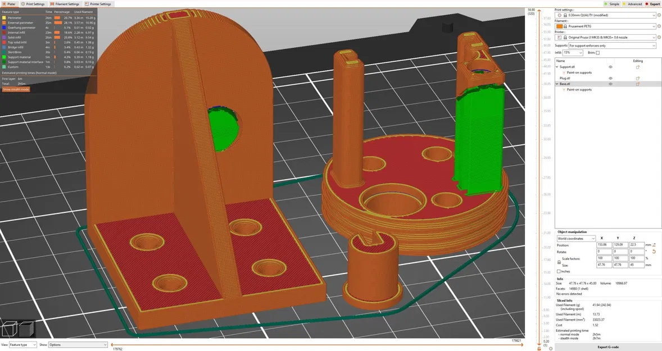Toggle Internal infill feature in legend

point(48,33)
